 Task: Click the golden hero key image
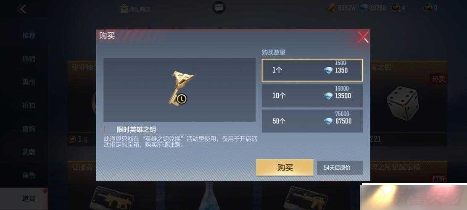click(180, 88)
